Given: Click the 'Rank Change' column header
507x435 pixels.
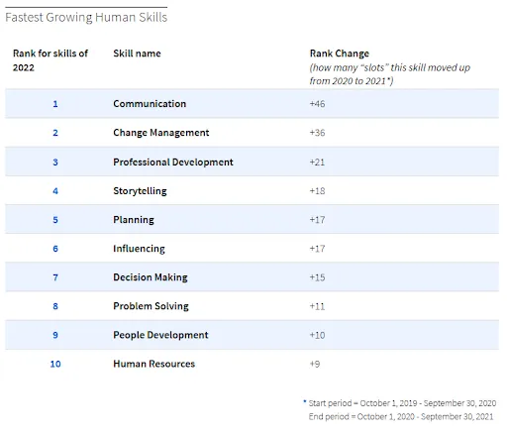Looking at the screenshot, I should tap(340, 54).
